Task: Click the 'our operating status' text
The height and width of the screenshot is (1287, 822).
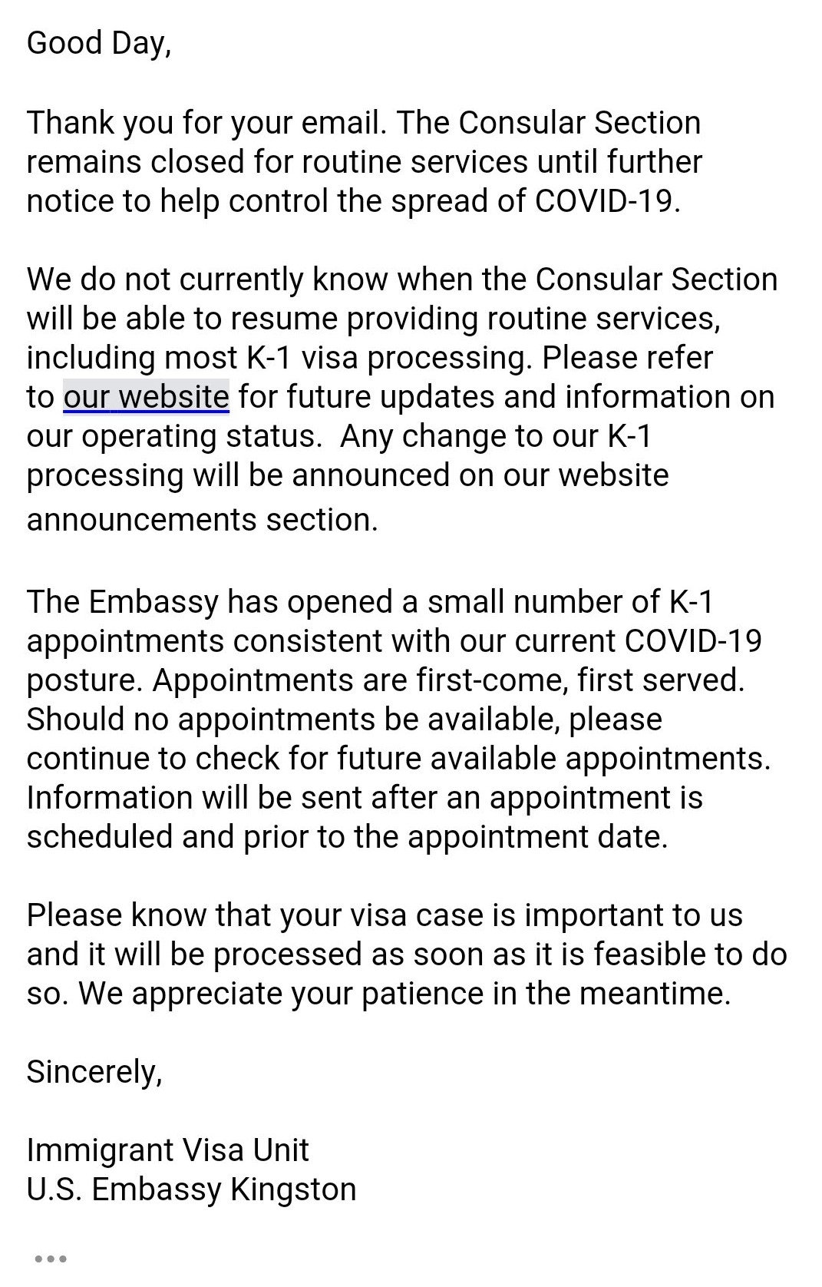Action: (174, 436)
